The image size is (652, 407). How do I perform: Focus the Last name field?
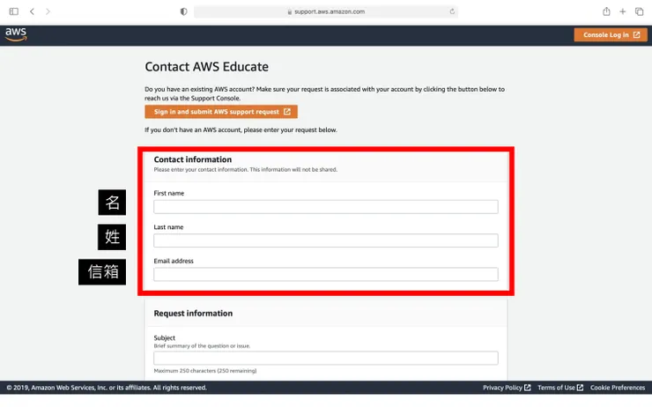tap(325, 240)
